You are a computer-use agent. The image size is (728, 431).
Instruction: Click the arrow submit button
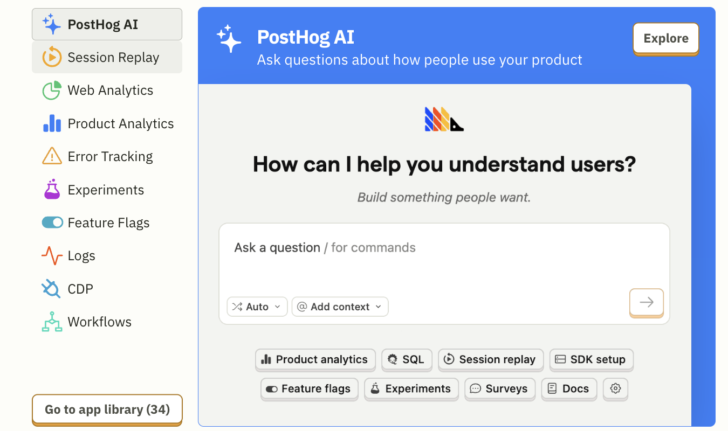646,303
